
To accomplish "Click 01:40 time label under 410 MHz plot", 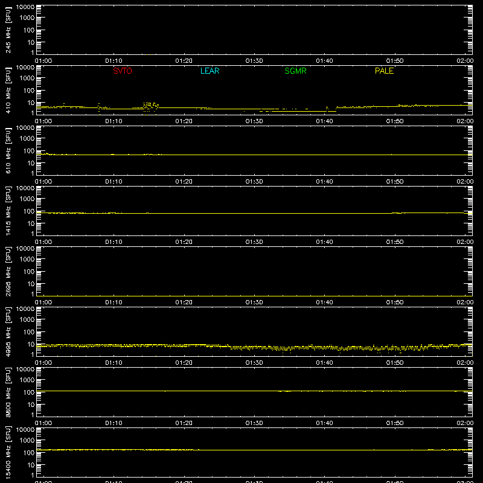I will pos(324,121).
